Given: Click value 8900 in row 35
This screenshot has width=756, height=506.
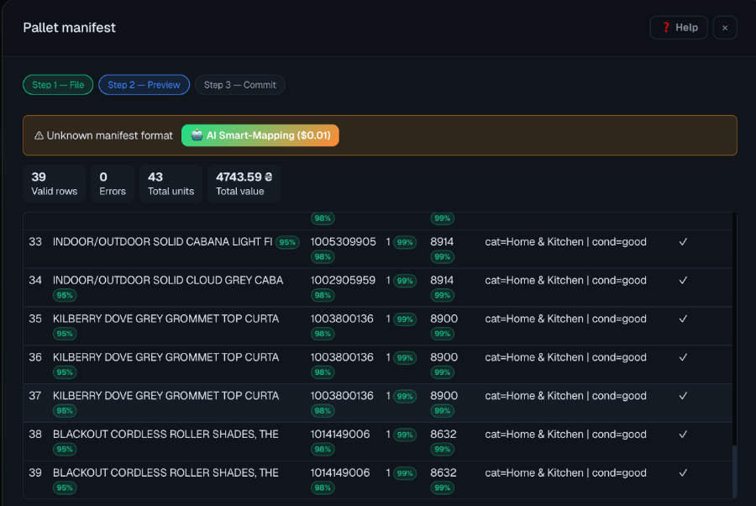Looking at the screenshot, I should point(444,319).
